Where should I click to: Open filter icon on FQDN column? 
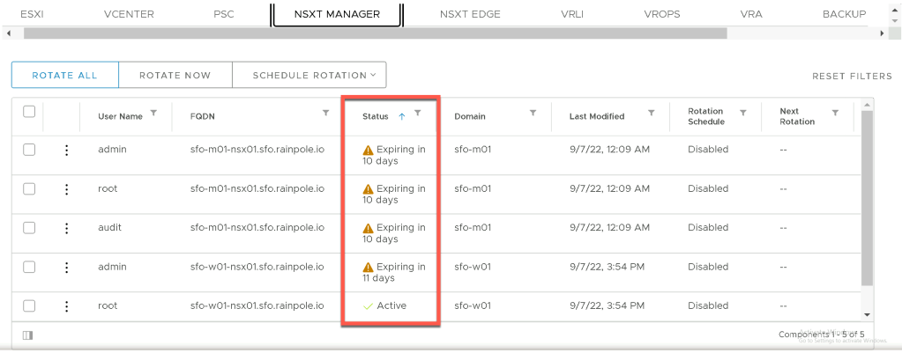pyautogui.click(x=326, y=114)
